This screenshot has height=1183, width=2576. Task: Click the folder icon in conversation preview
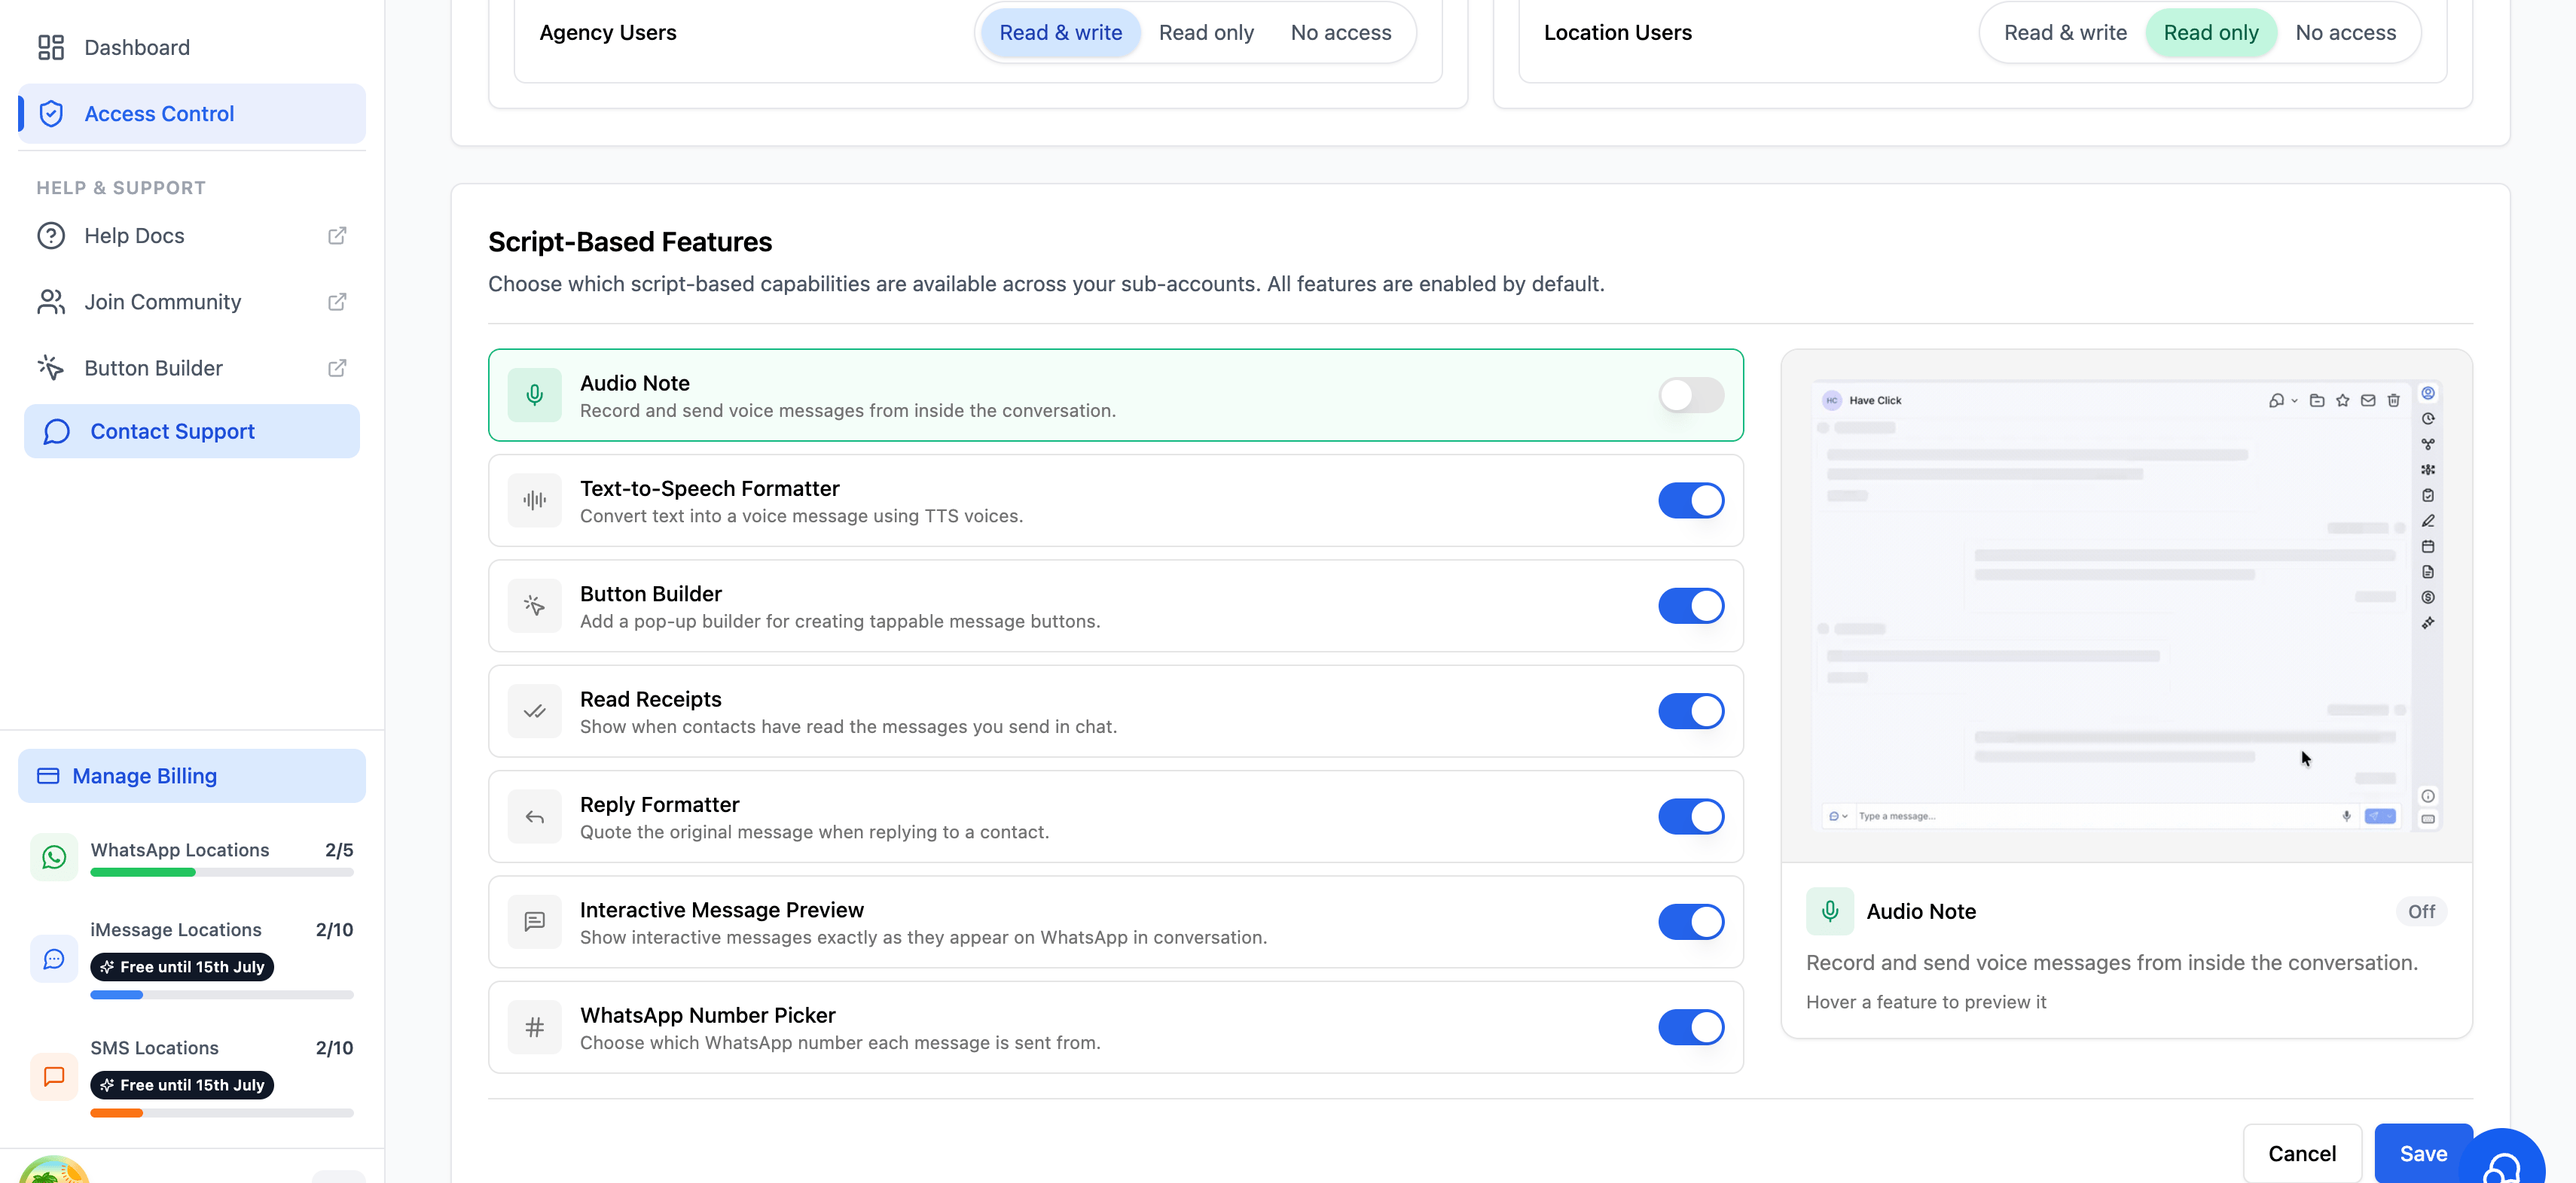pyautogui.click(x=2317, y=400)
